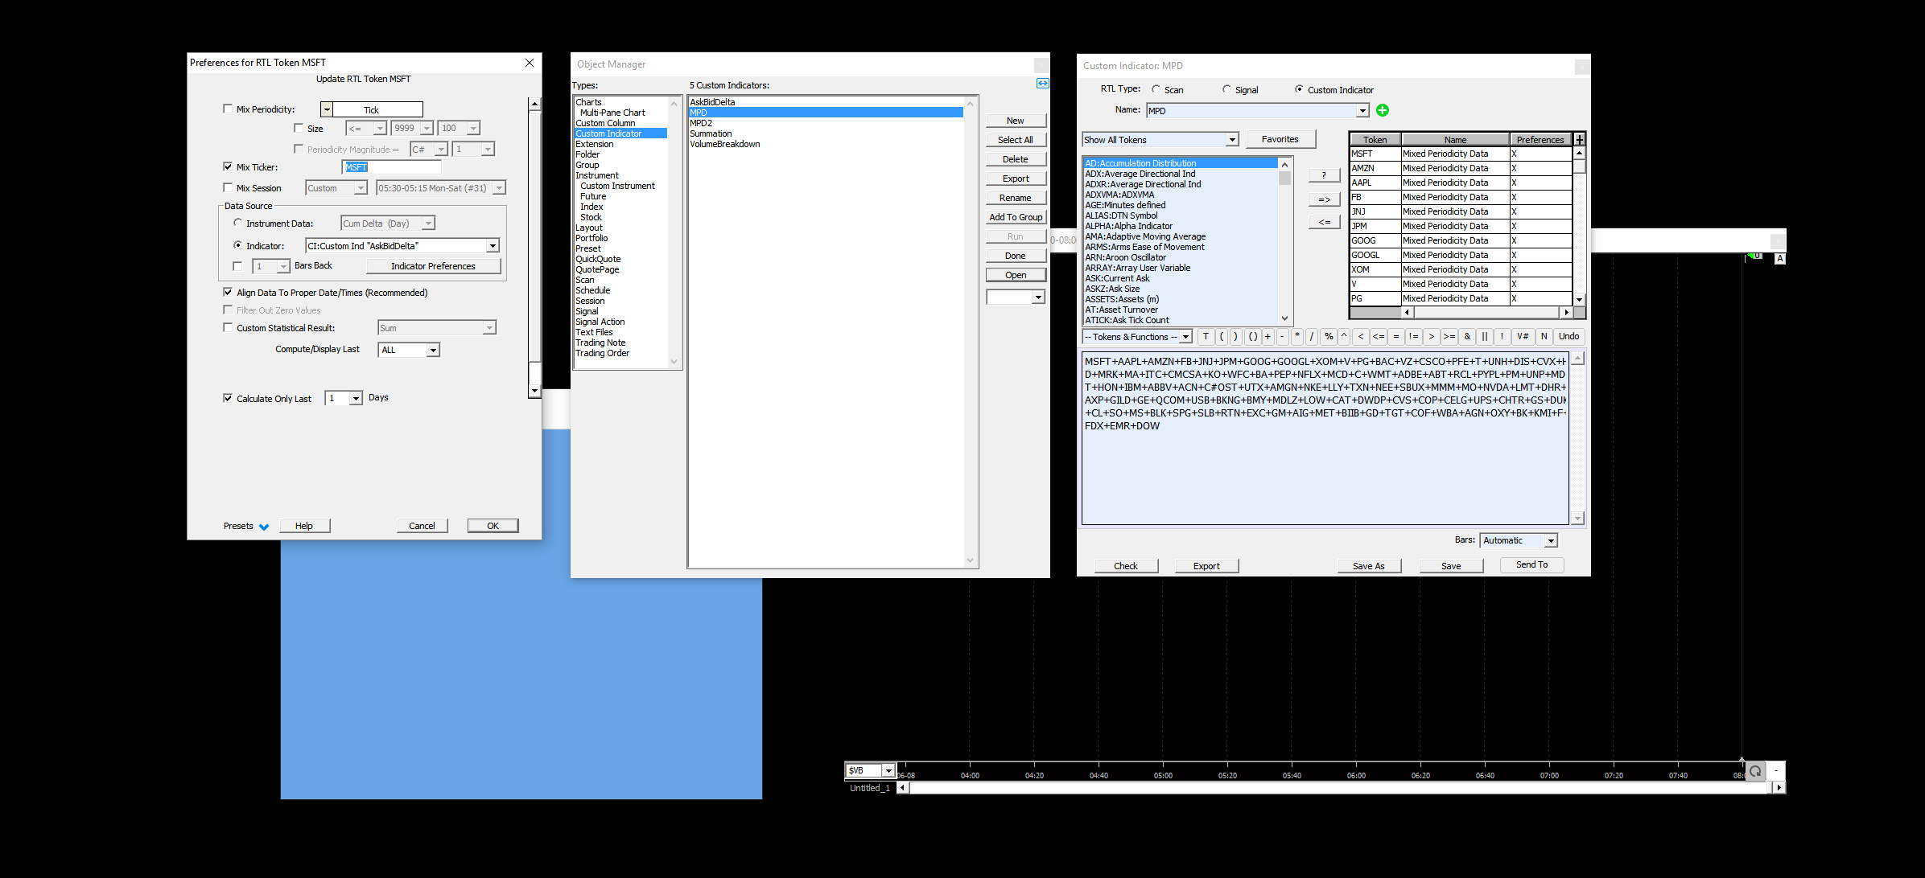The image size is (1925, 878).
Task: Open the Indicator custom indicator dropdown
Action: 493,246
